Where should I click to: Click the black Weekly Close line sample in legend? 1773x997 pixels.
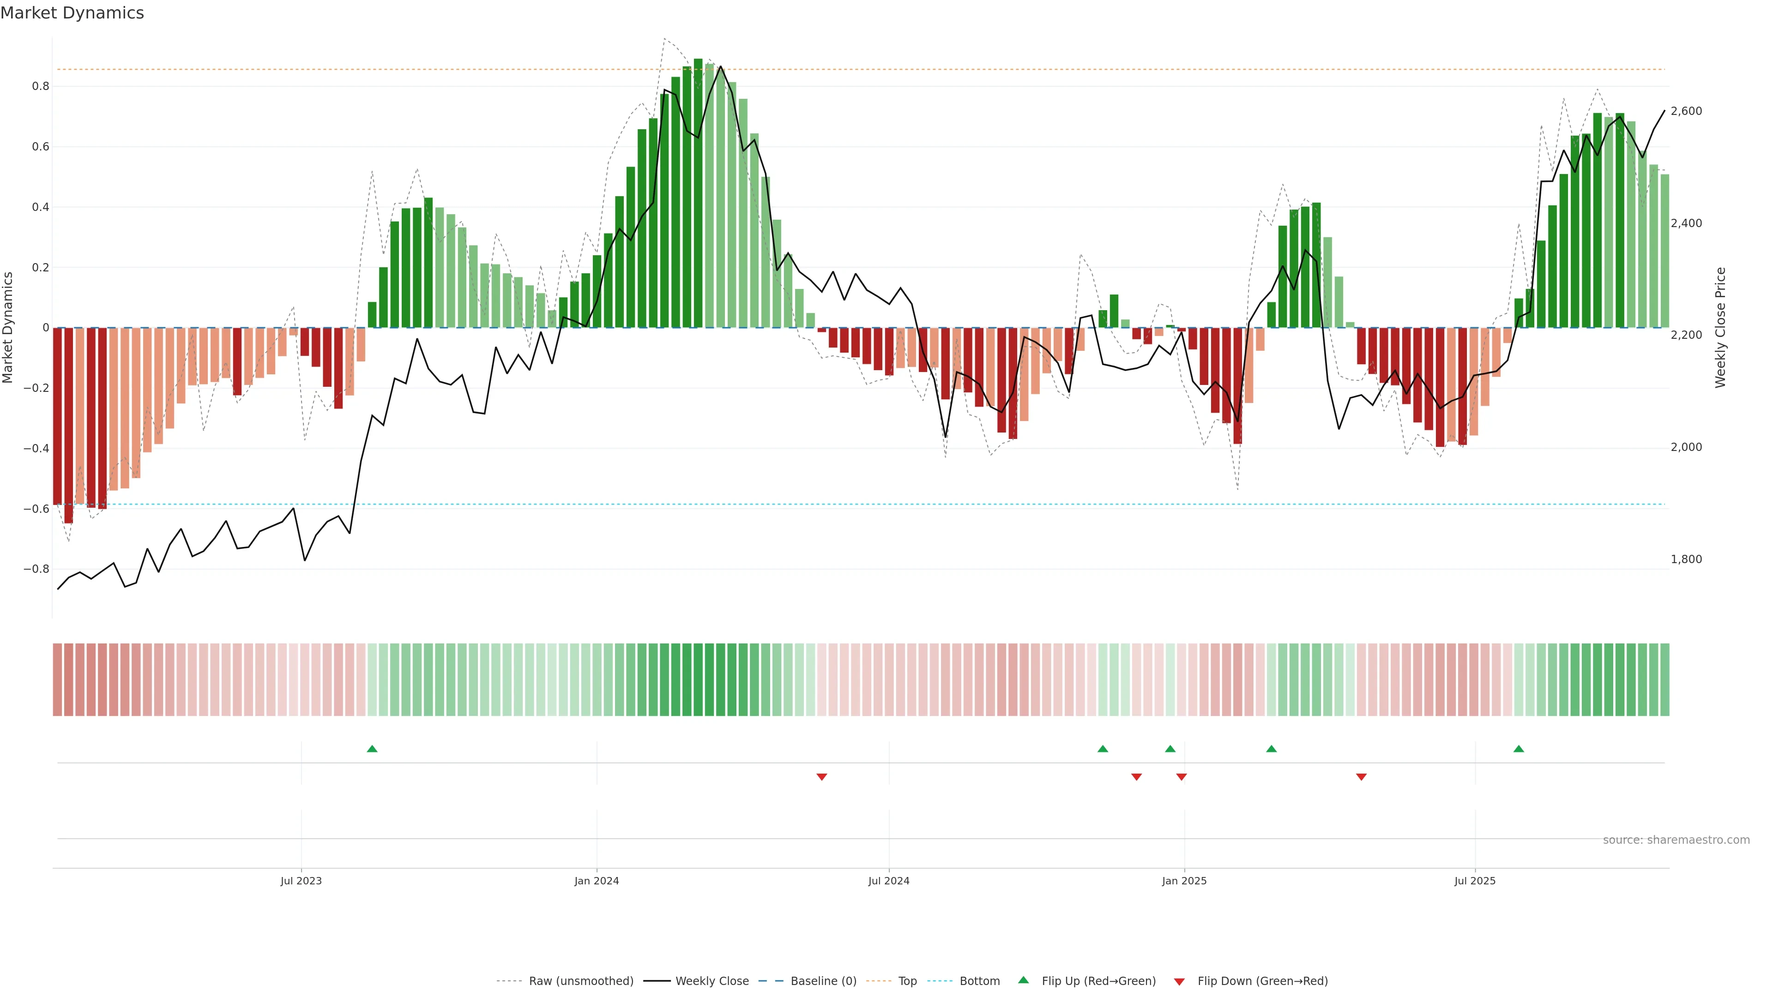pos(657,981)
